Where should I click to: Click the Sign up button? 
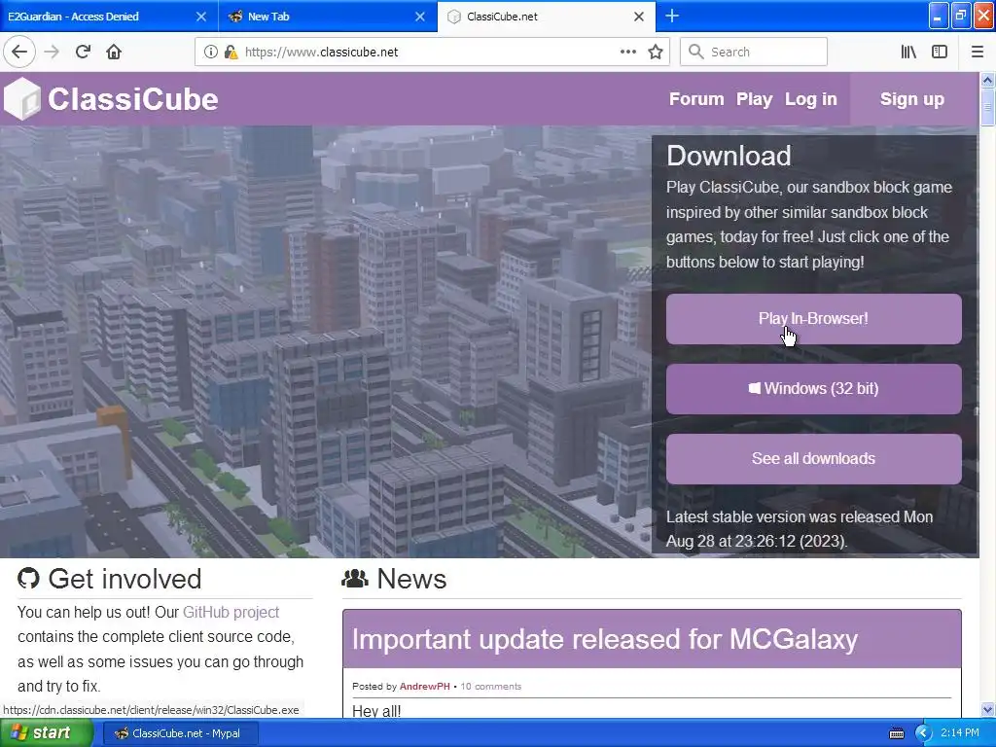pos(912,99)
